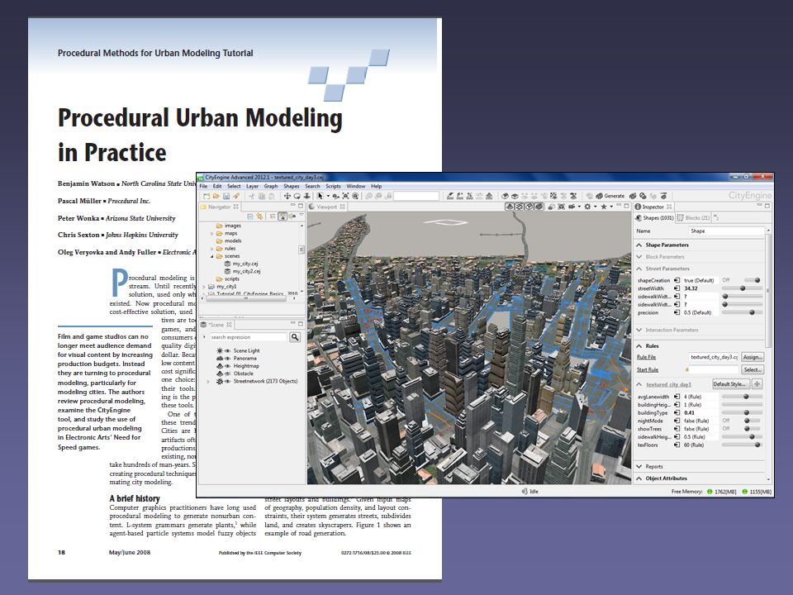Toggle the shapeCreation on/off switch
Image resolution: width=793 pixels, height=595 pixels.
click(752, 280)
